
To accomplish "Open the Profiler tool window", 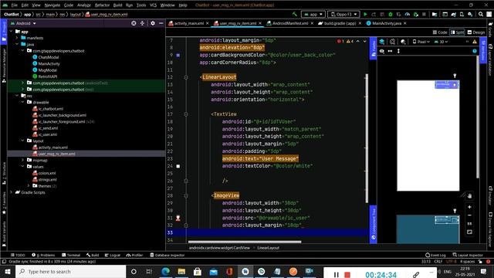I will 135,255.
